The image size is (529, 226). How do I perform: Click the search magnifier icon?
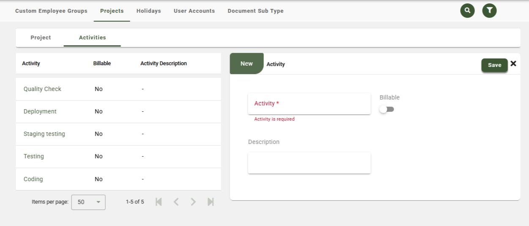tap(467, 11)
